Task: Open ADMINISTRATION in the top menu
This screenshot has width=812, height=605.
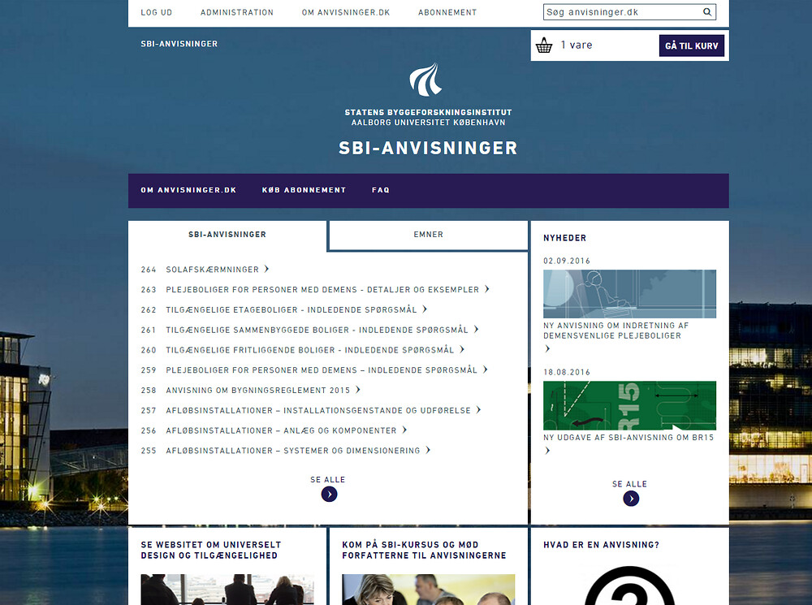Action: [236, 12]
